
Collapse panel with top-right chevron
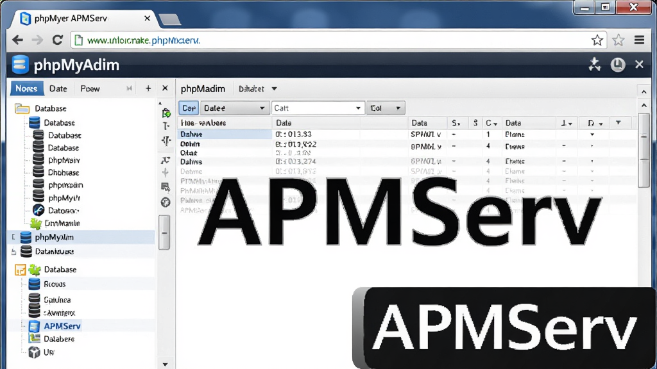(644, 92)
